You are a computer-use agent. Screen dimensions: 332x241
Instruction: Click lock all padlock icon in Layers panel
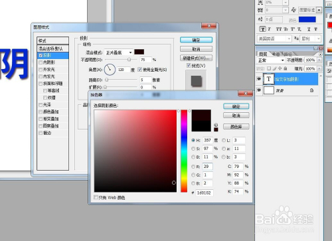coord(286,68)
